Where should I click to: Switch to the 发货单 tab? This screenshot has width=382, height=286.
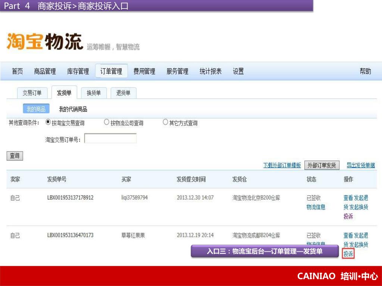(64, 93)
